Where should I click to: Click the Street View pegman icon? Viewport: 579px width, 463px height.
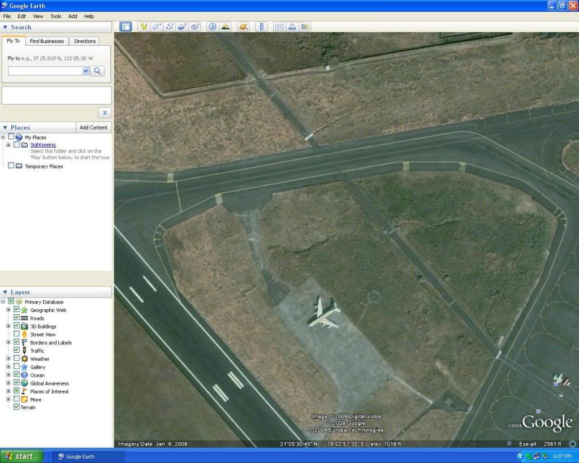(24, 334)
